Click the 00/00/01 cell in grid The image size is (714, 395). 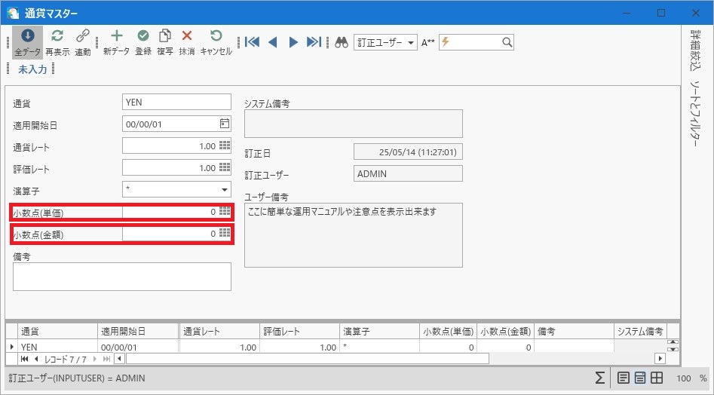[138, 347]
